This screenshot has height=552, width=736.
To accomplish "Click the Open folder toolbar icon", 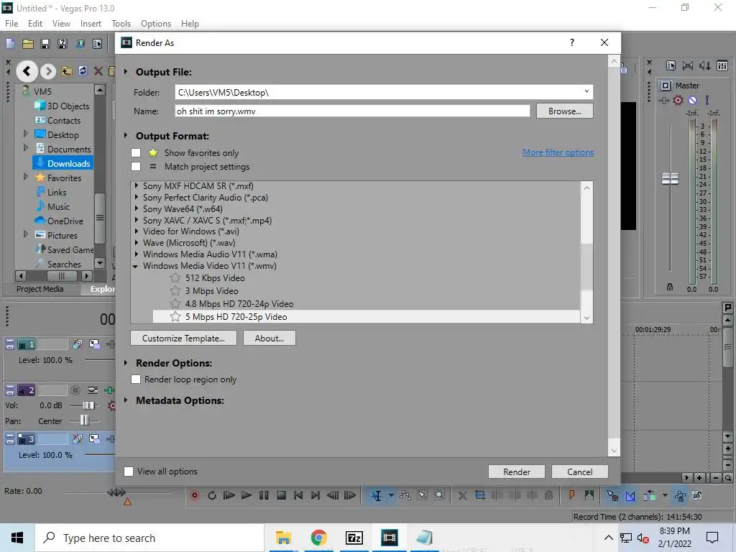I will point(28,44).
